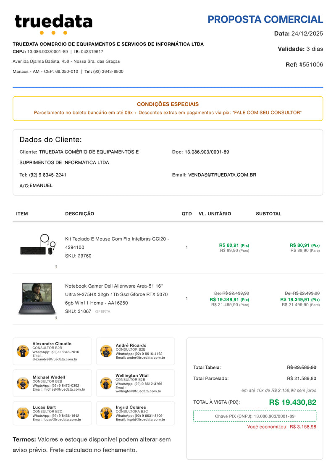Click the alexandre@truedata.com.br email address
This screenshot has height=476, width=336.
tap(55, 360)
